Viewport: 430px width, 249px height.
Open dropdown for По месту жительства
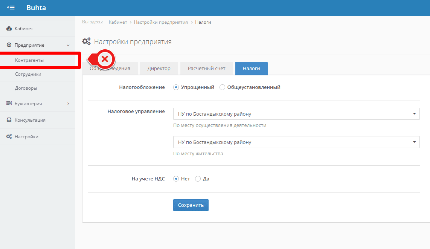point(296,142)
